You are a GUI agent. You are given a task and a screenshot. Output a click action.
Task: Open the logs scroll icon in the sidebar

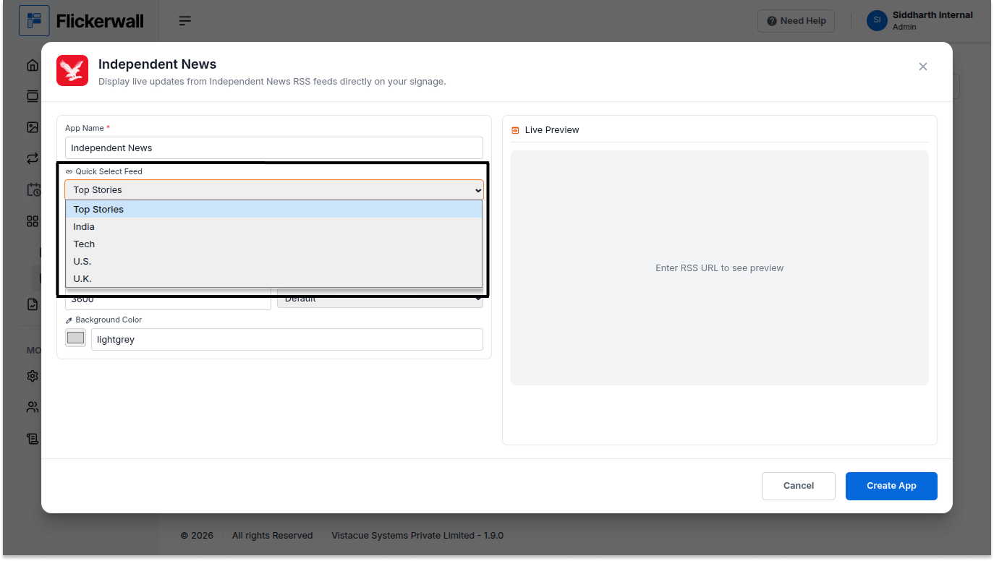tap(33, 438)
